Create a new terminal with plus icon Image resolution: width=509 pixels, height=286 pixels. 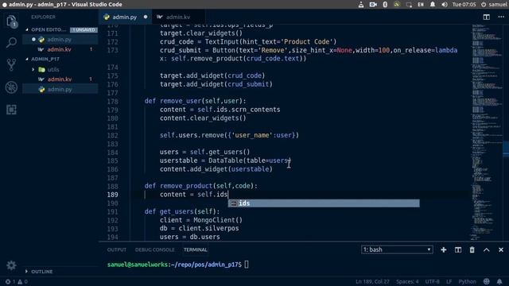tap(444, 249)
